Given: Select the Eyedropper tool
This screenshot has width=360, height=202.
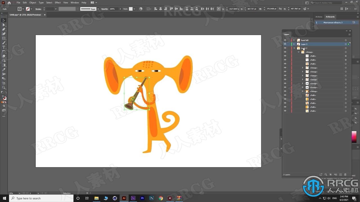Looking at the screenshot, I should pyautogui.click(x=4, y=70).
